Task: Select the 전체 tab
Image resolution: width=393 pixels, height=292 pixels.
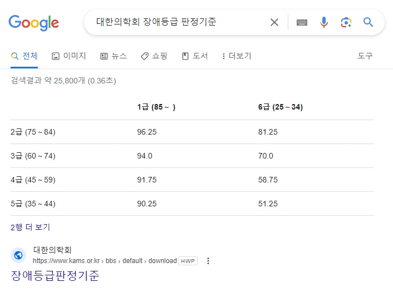Action: pos(24,56)
